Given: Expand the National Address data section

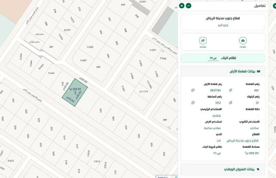Looking at the screenshot, I should 223,169.
